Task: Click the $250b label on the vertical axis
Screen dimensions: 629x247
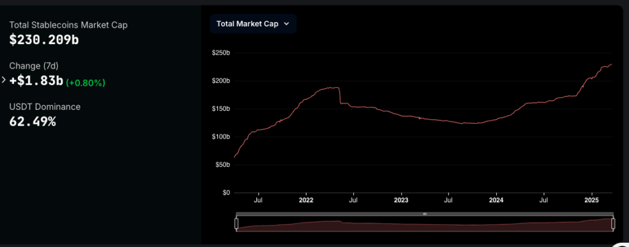Action: point(220,53)
